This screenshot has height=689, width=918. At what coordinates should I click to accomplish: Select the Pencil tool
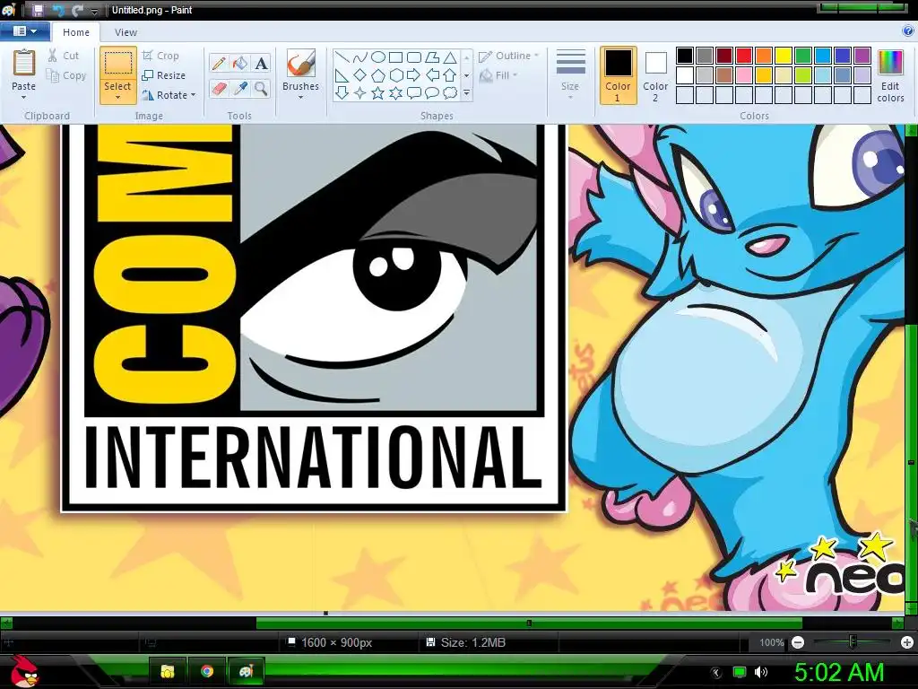219,63
